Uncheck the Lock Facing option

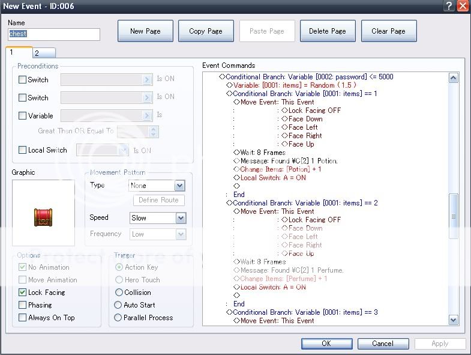pyautogui.click(x=23, y=293)
